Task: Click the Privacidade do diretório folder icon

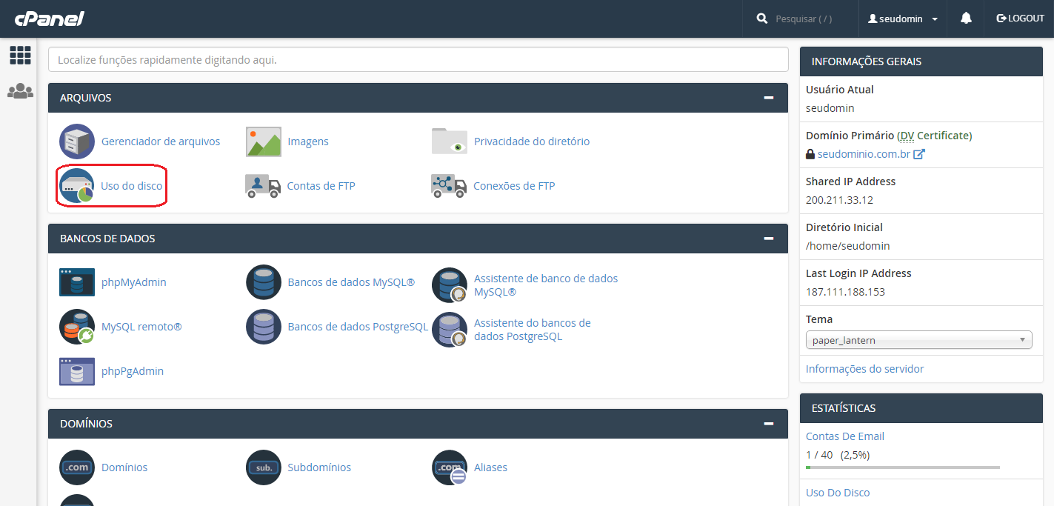Action: click(450, 141)
